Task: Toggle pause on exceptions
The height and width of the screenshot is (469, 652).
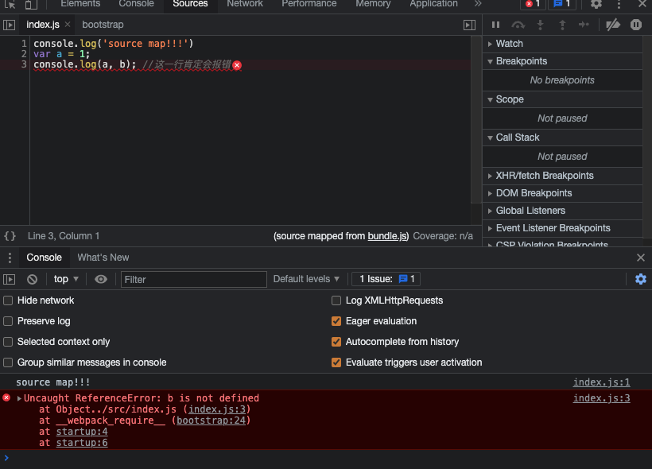Action: point(636,25)
